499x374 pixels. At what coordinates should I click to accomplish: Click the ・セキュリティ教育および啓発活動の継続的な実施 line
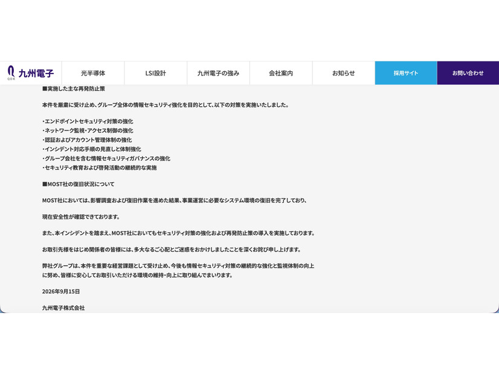[x=99, y=168]
